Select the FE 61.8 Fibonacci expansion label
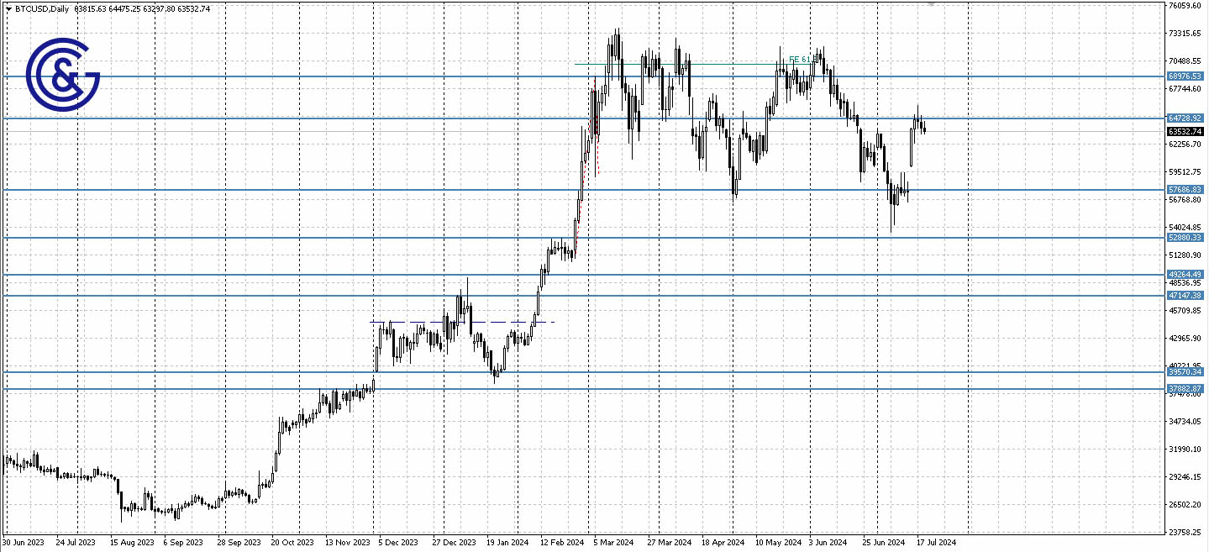Image resolution: width=1209 pixels, height=552 pixels. click(x=799, y=60)
